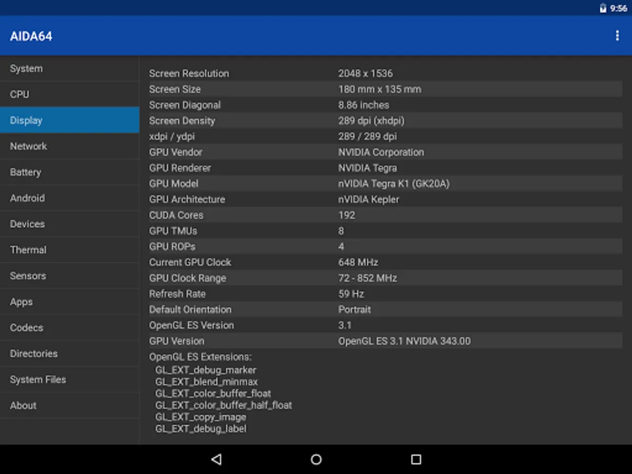Open the CPU section
The width and height of the screenshot is (632, 474).
tap(70, 94)
